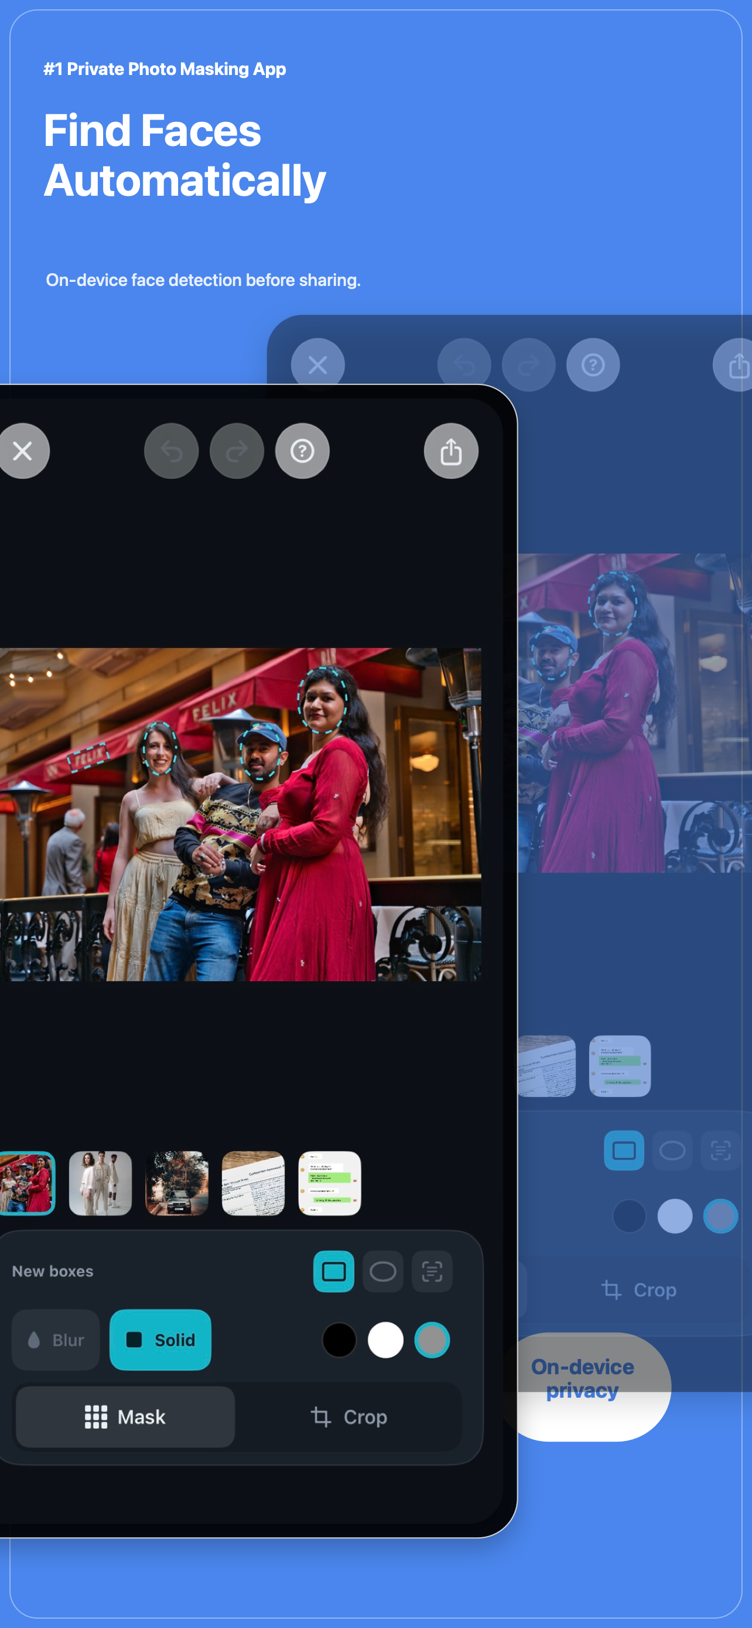Select ellipse box shape in front window
This screenshot has height=1628, width=752.
[x=382, y=1271]
